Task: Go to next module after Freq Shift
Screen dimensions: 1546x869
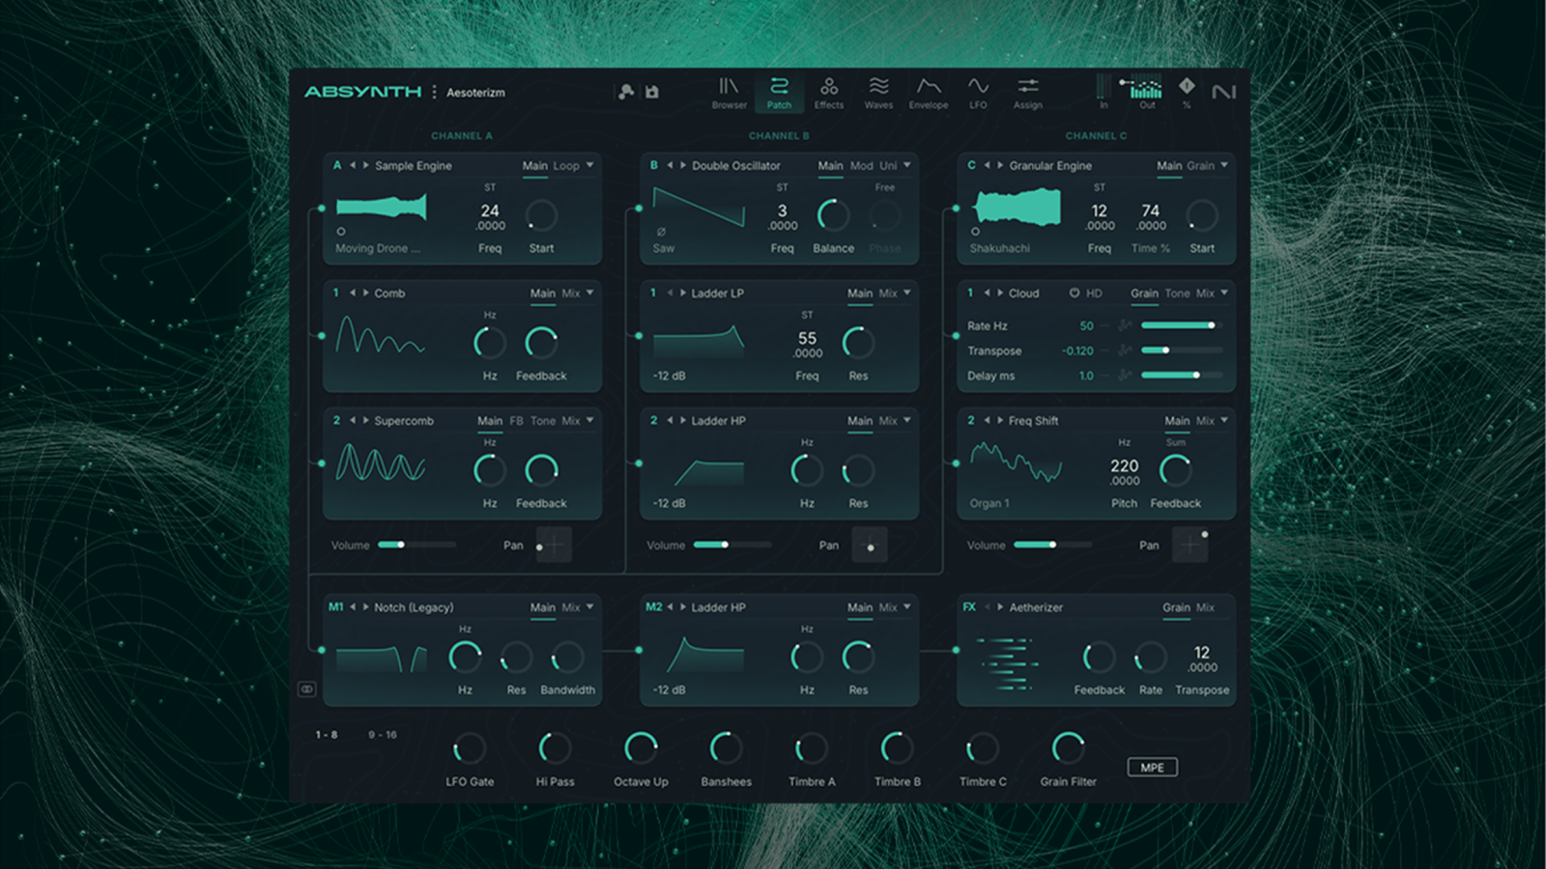Action: 1000,420
